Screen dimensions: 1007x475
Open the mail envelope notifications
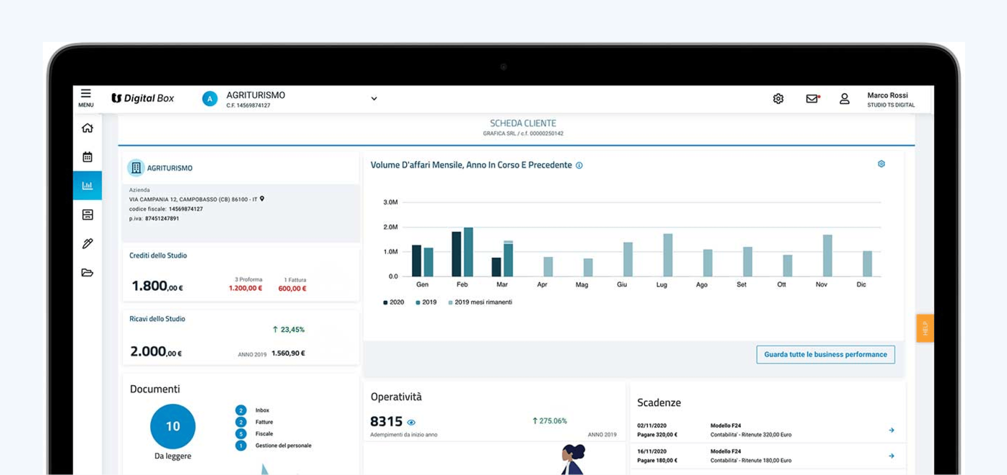[813, 99]
